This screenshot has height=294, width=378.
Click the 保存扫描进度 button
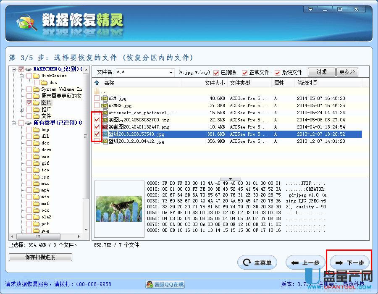[x=40, y=257]
